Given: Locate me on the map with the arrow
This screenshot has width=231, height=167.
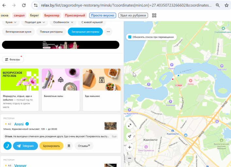Looking at the screenshot, I should (130, 136).
